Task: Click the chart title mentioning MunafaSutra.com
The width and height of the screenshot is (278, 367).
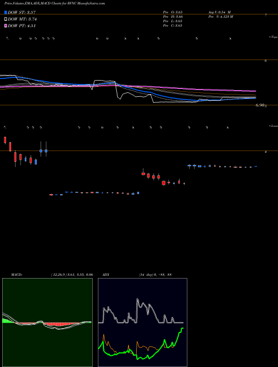Action: pyautogui.click(x=54, y=3)
